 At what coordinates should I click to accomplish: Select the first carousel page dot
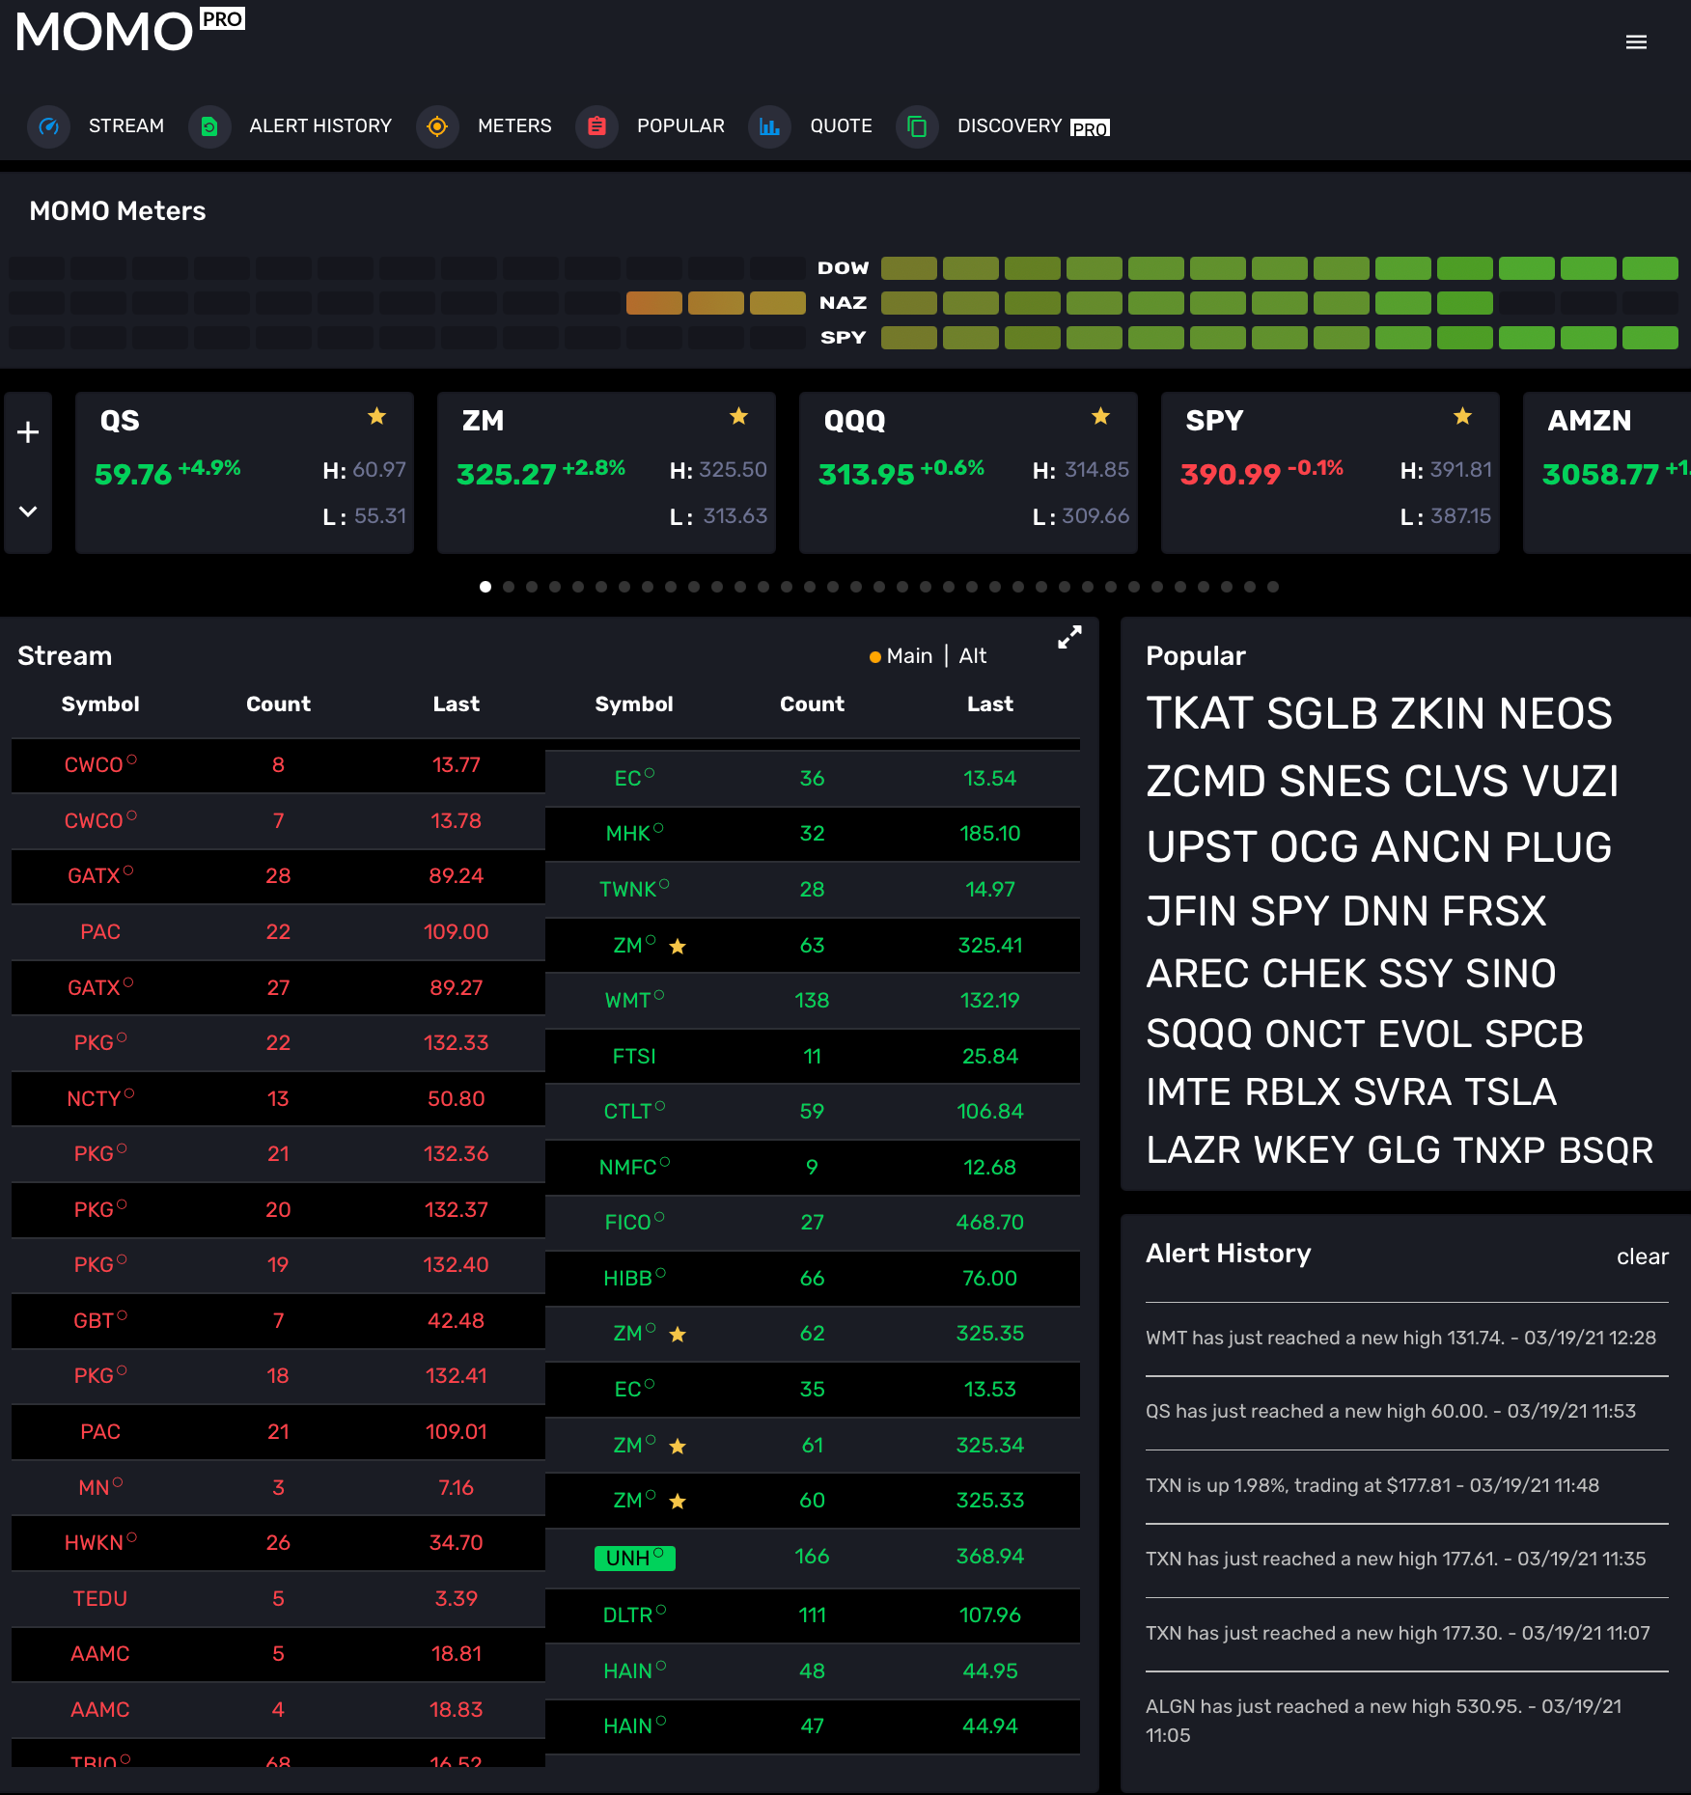pyautogui.click(x=485, y=587)
